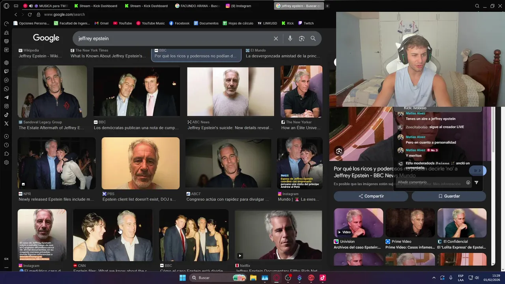Search by image using Google Lens icon

[301, 38]
